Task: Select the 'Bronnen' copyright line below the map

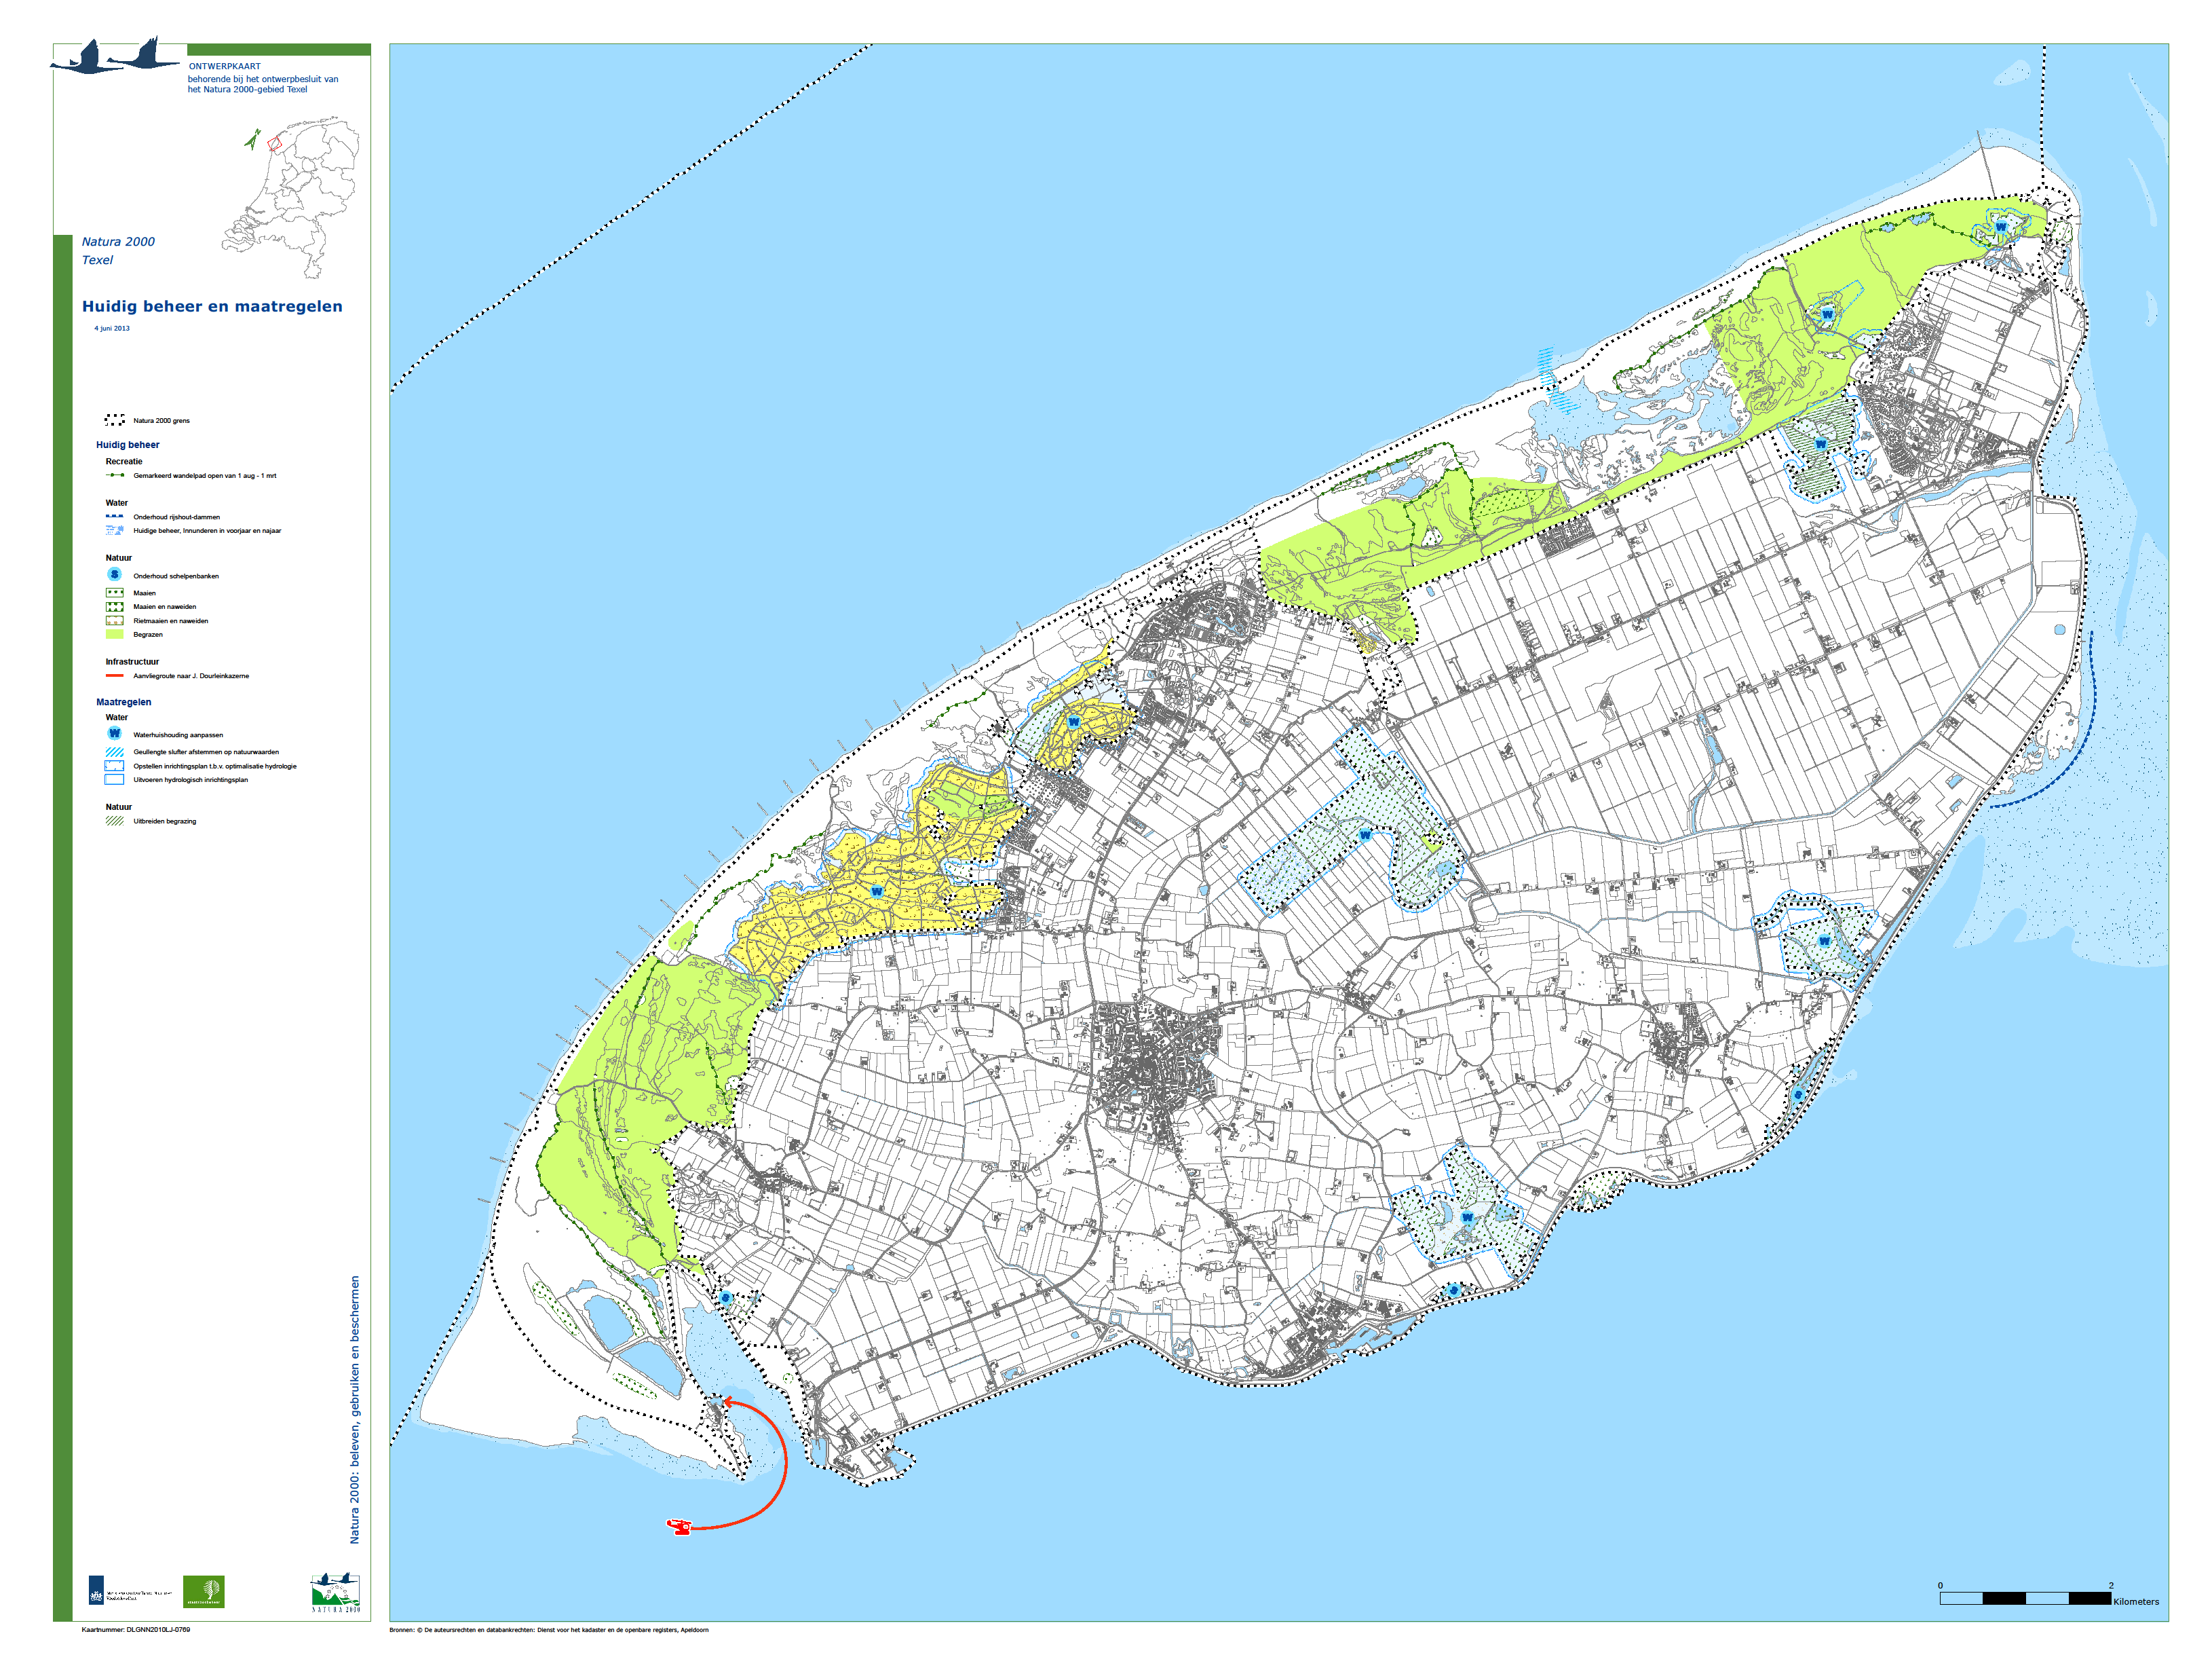Action: (548, 1629)
